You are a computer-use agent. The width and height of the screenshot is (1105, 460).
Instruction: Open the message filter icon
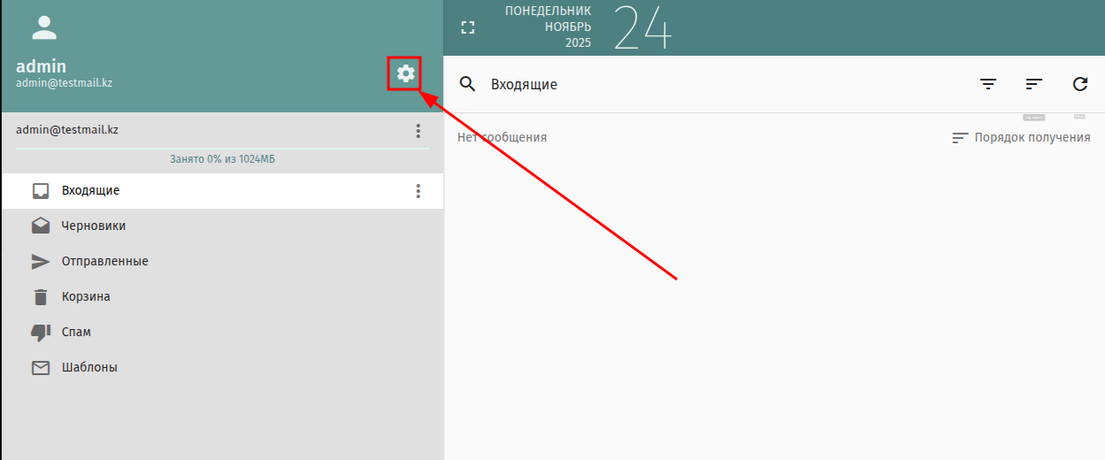pos(988,84)
